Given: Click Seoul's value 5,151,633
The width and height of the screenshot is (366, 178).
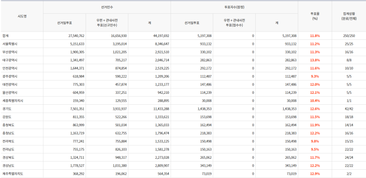Looking at the screenshot, I should pos(77,44).
